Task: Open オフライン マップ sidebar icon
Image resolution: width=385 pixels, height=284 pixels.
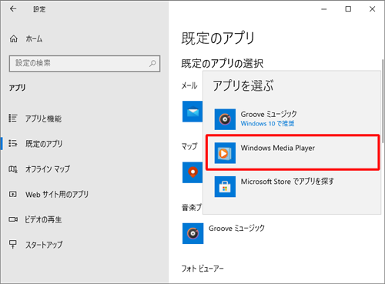Action: coord(13,169)
